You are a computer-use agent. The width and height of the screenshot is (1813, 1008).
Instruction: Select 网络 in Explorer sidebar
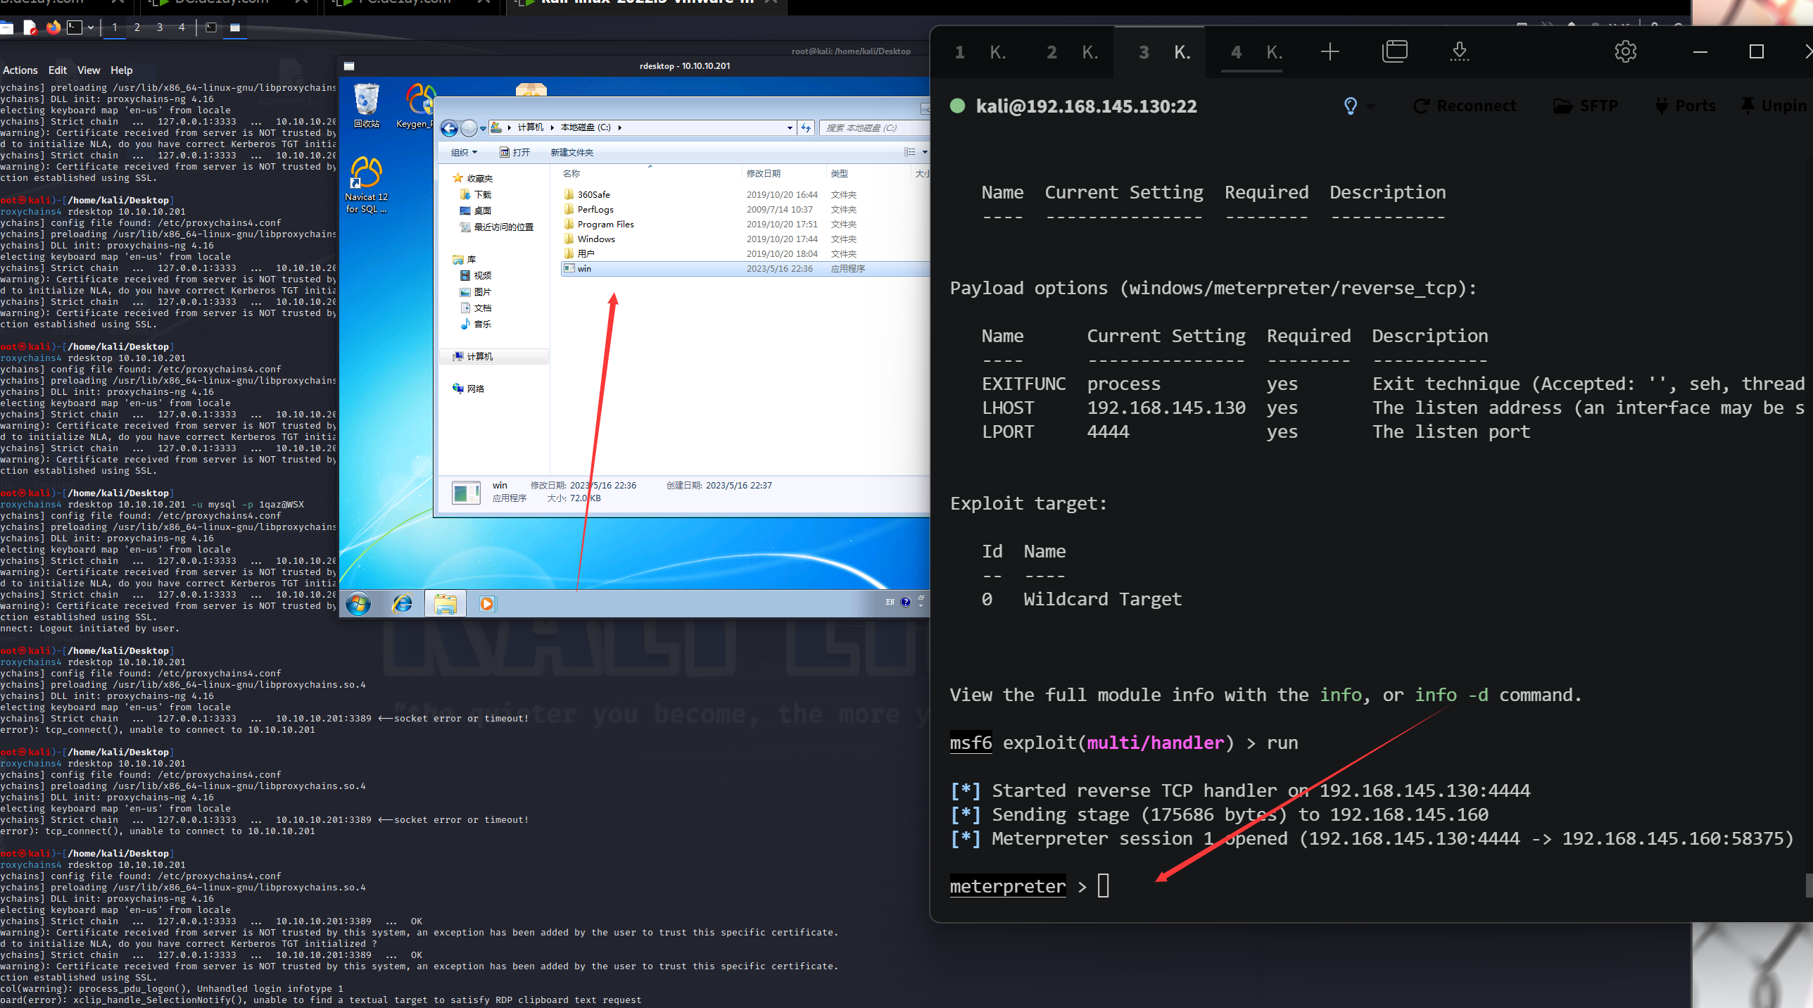coord(469,389)
